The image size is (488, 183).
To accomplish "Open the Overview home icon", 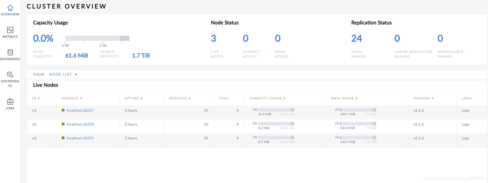I will click(10, 8).
